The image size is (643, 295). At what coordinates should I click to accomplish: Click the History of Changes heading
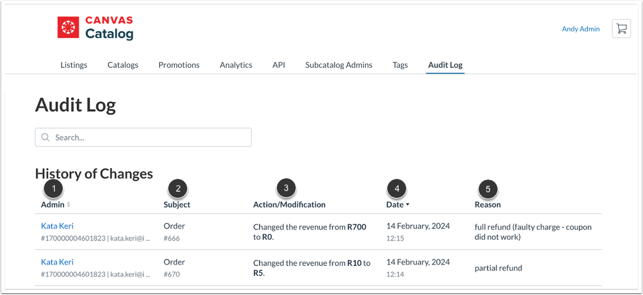coord(94,174)
